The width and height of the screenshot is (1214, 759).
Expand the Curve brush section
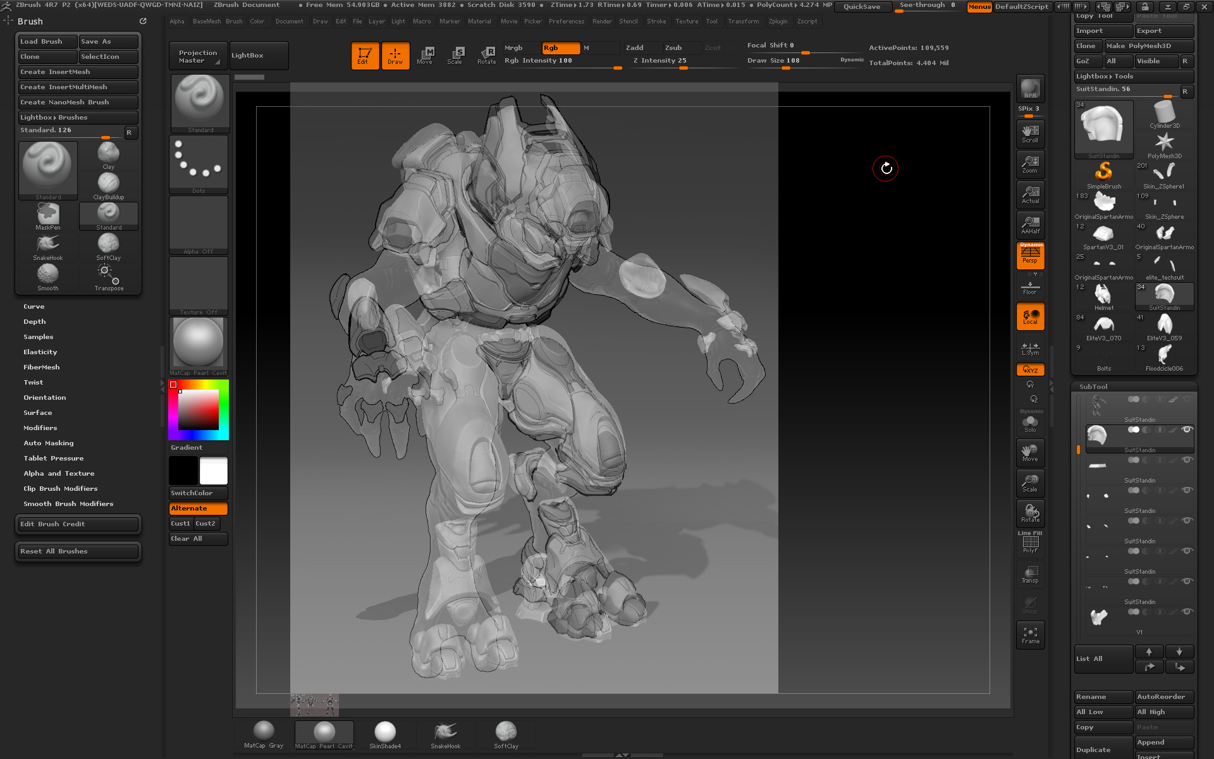click(34, 306)
